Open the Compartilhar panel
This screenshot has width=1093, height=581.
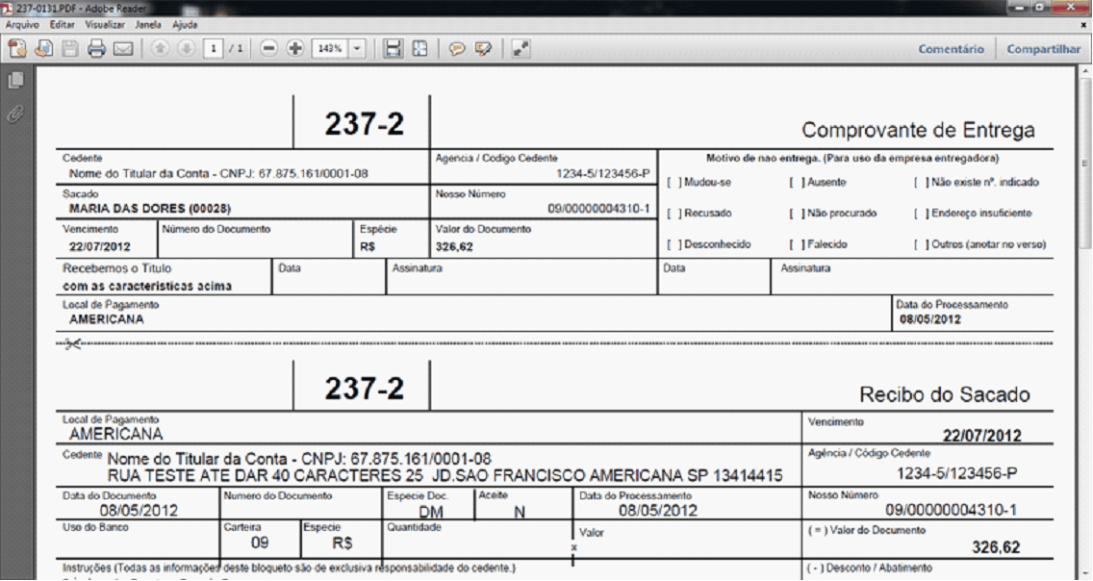1044,49
